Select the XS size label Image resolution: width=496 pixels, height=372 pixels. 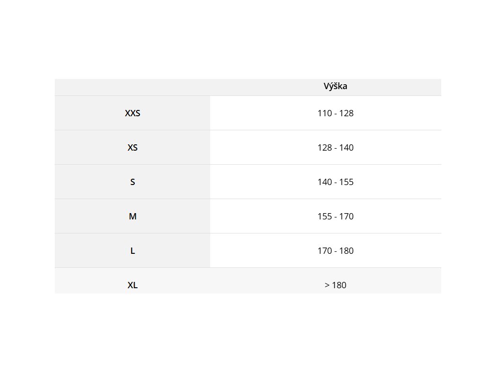(x=133, y=148)
